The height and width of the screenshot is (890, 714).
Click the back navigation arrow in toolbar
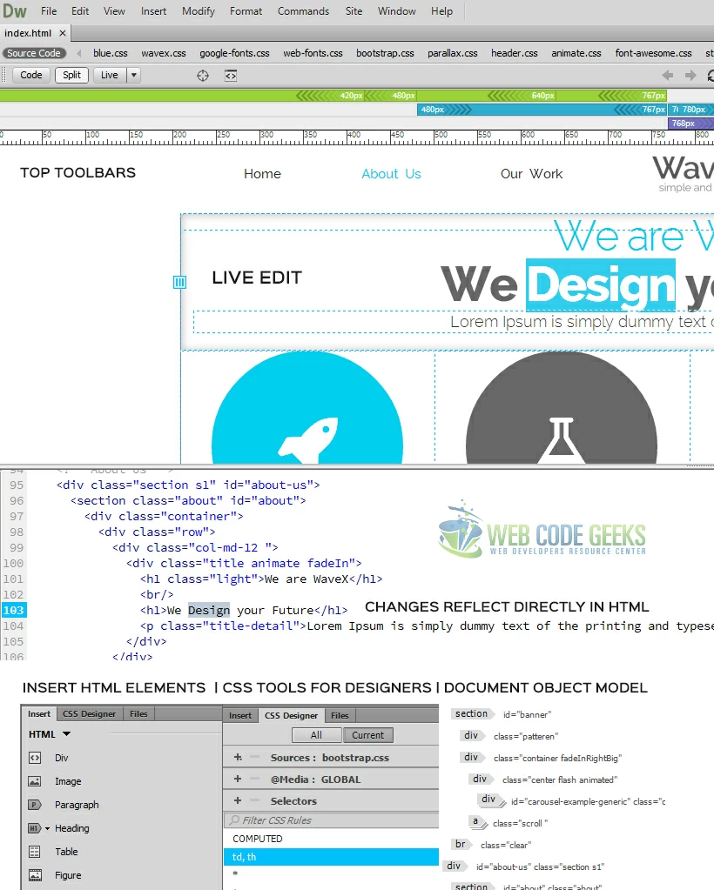(x=668, y=75)
